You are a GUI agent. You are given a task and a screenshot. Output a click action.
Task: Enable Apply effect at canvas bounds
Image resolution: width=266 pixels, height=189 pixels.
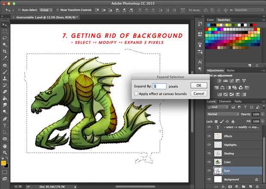(x=136, y=93)
